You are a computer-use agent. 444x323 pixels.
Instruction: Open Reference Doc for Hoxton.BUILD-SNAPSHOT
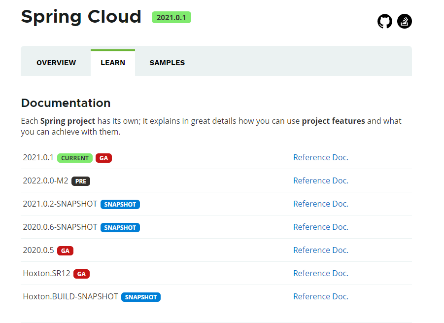[x=320, y=296]
